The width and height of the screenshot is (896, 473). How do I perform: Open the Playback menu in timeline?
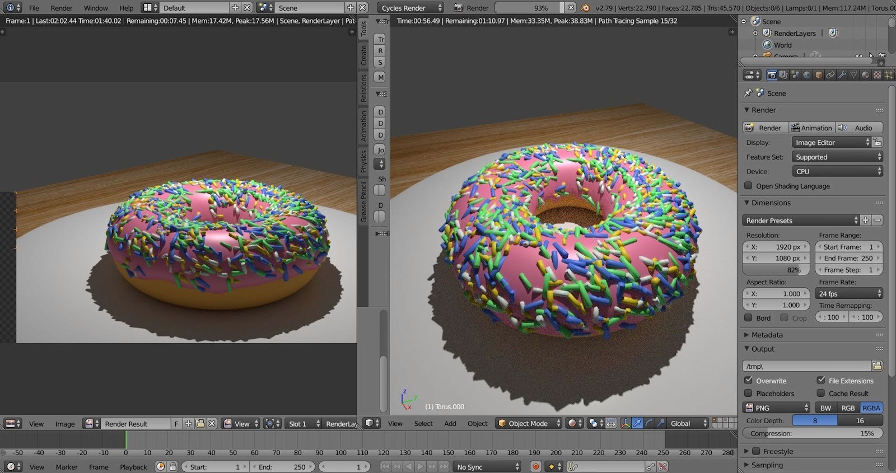click(133, 467)
